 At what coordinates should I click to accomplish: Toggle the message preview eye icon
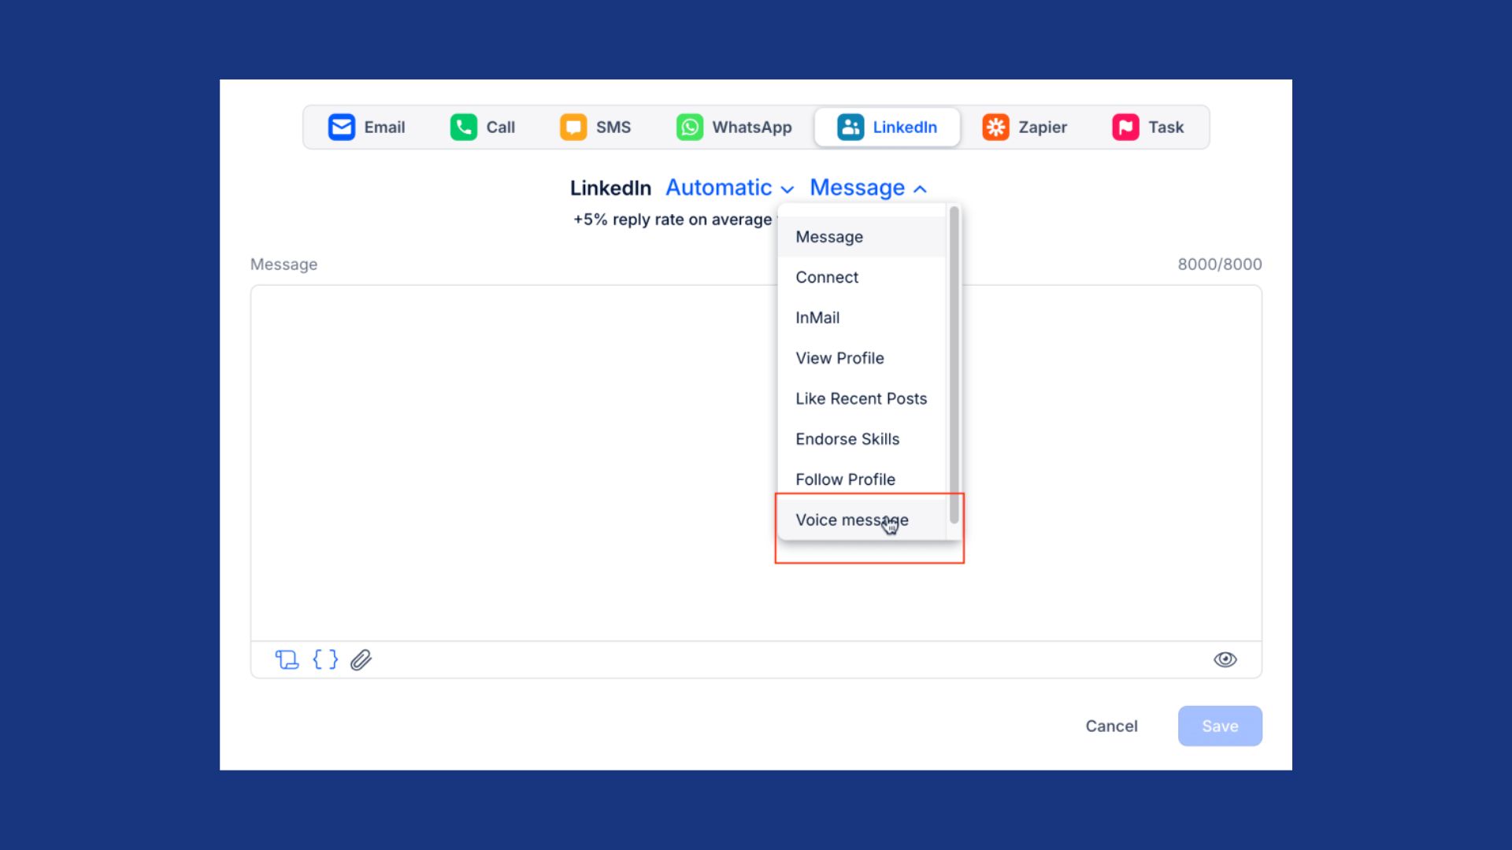click(1225, 660)
